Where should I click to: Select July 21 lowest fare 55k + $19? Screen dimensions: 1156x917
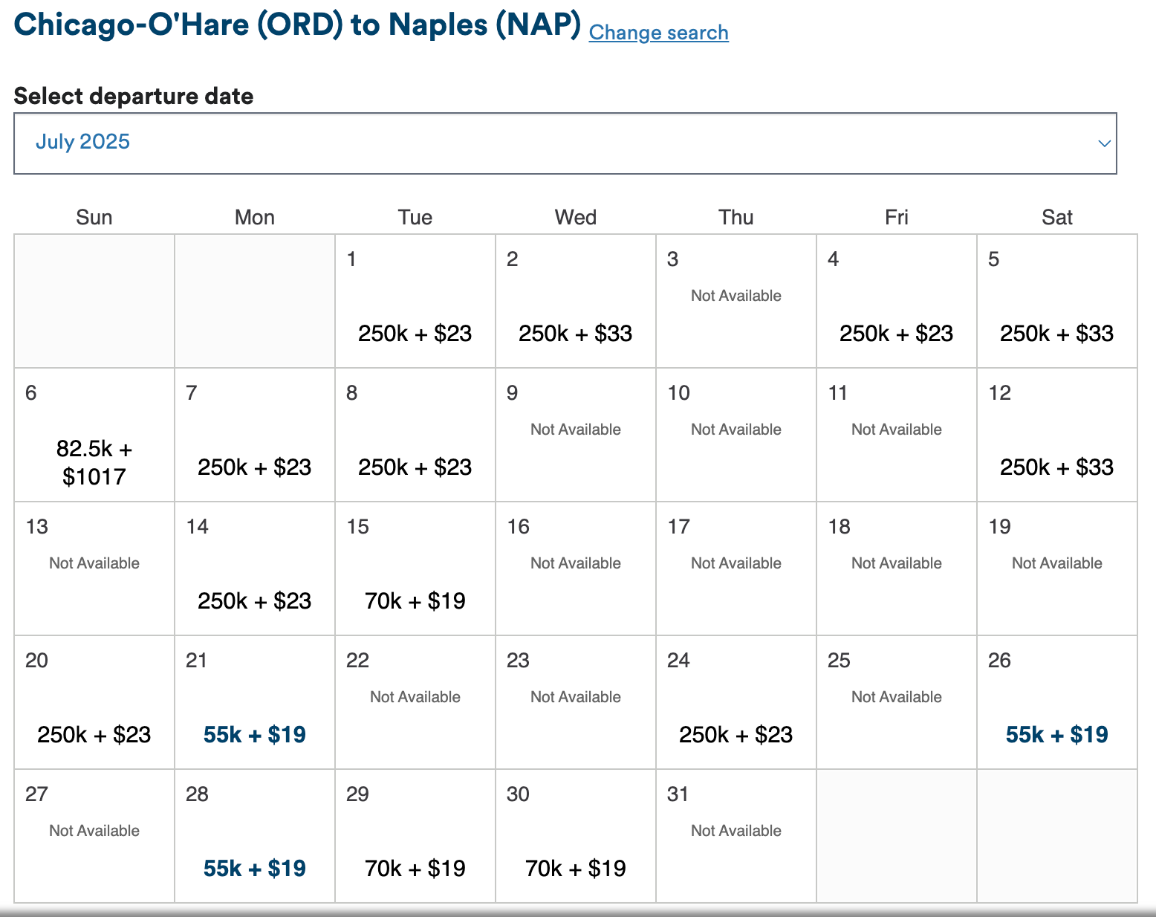254,735
